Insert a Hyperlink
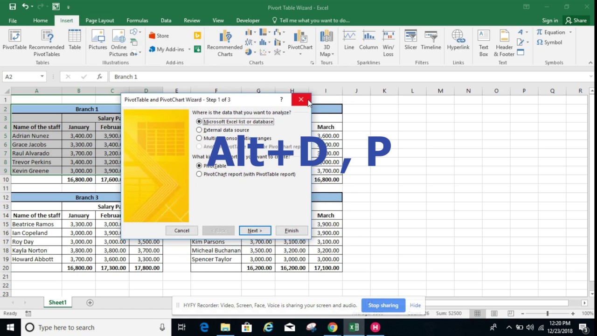The height and width of the screenshot is (336, 597). click(x=458, y=40)
